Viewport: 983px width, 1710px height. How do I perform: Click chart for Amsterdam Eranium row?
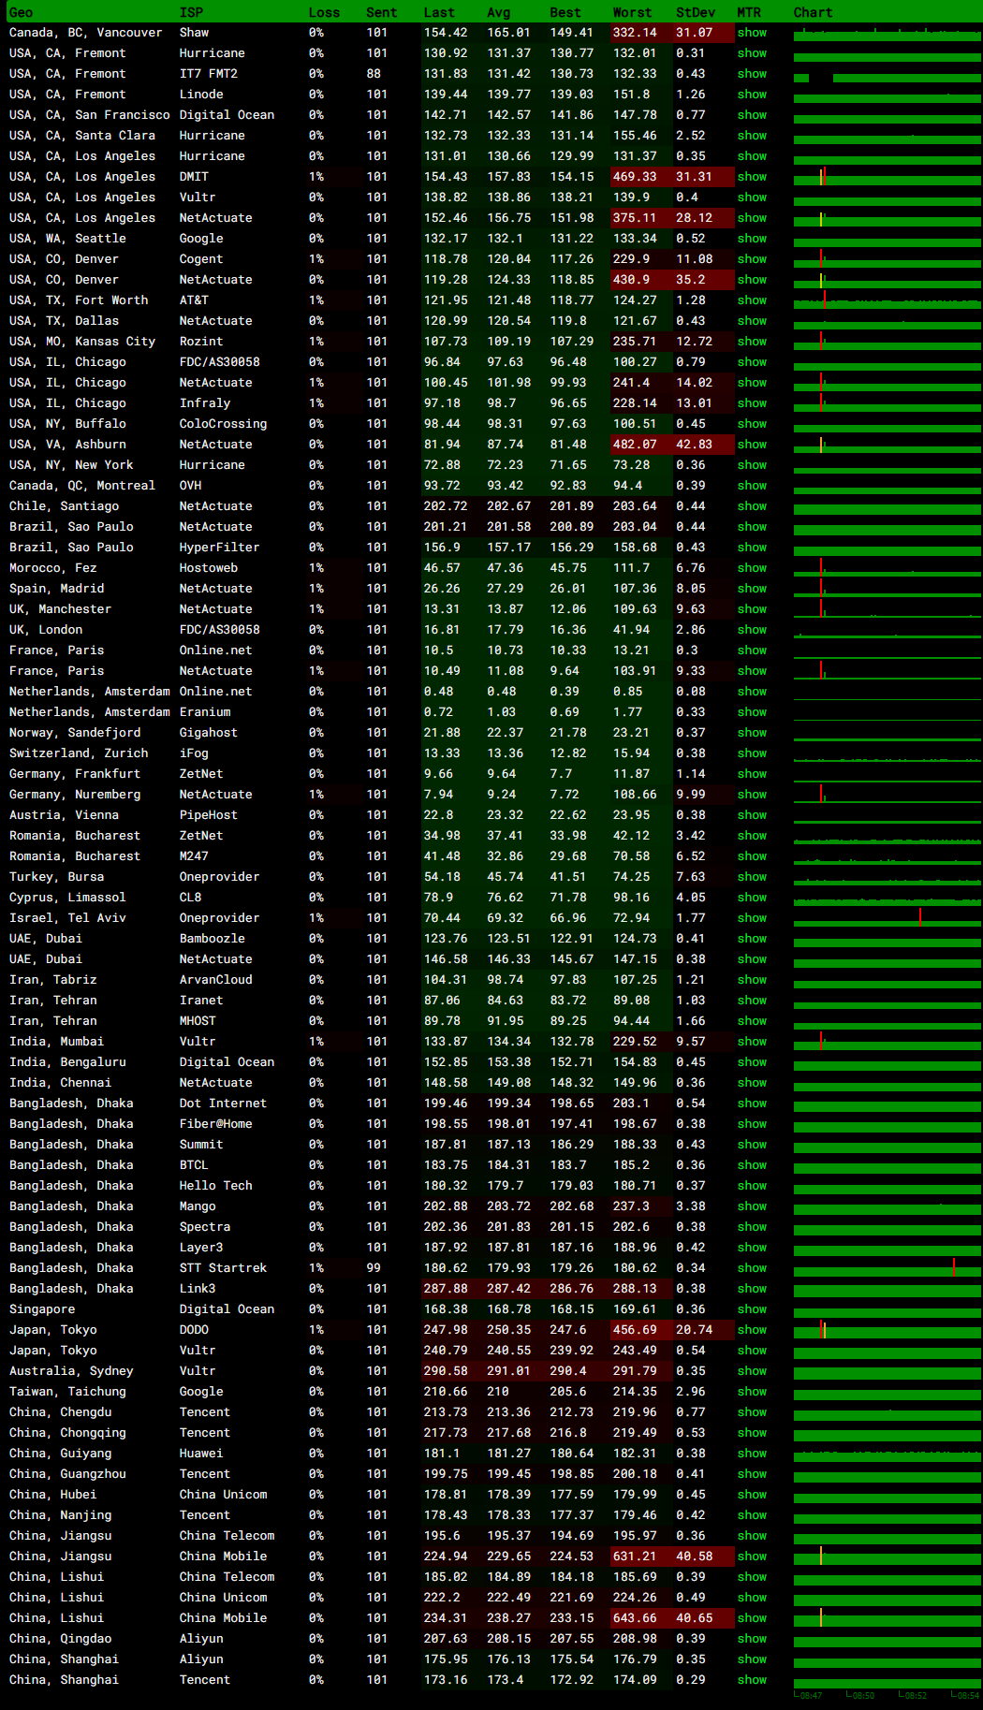(886, 712)
